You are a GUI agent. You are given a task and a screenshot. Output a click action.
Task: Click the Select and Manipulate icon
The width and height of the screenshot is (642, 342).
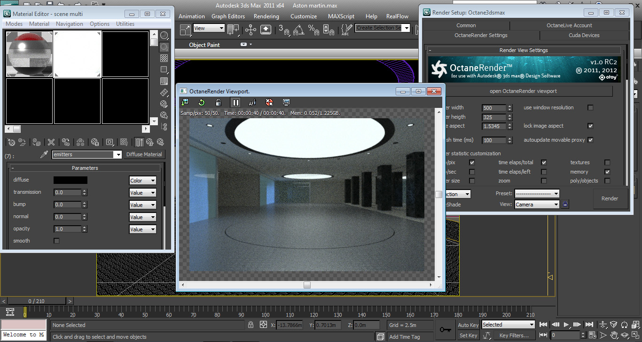click(251, 30)
